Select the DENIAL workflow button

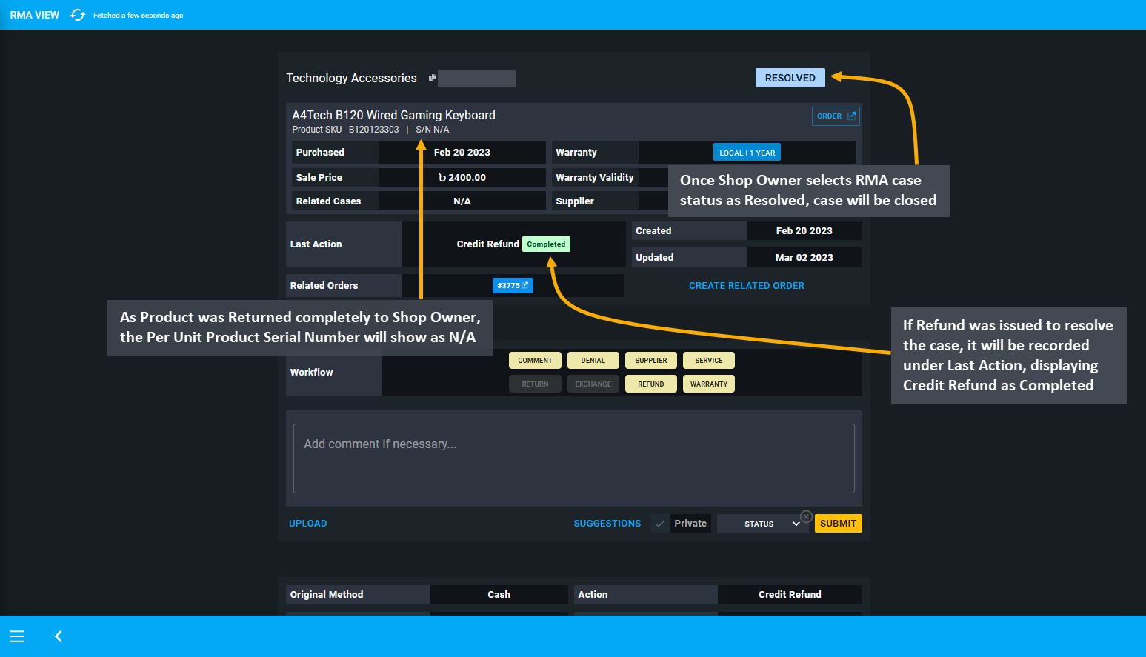coord(593,361)
